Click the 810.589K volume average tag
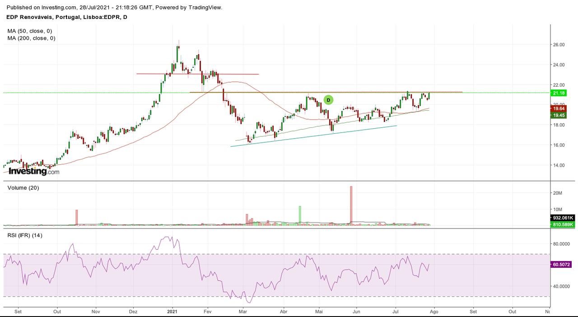The width and height of the screenshot is (578, 317). (563, 224)
